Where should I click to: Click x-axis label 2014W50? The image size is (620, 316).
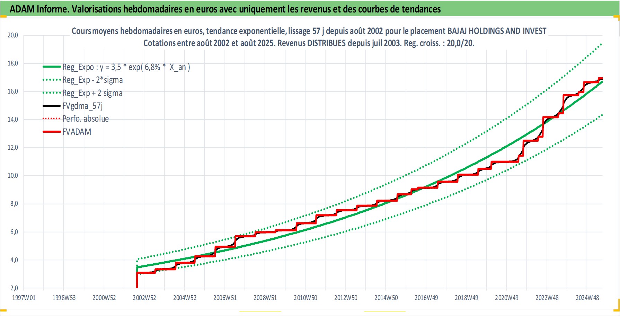(386, 298)
